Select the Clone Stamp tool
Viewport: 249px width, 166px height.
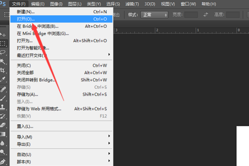3,107
